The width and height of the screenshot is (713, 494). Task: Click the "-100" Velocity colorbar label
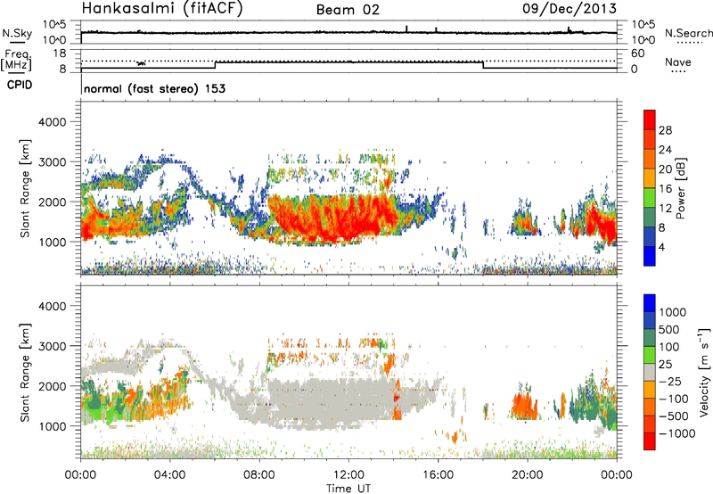pyautogui.click(x=674, y=399)
